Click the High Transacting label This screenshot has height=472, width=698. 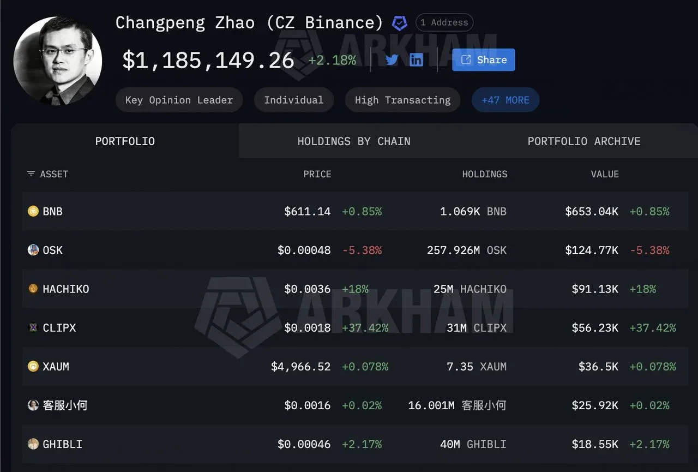click(x=402, y=100)
